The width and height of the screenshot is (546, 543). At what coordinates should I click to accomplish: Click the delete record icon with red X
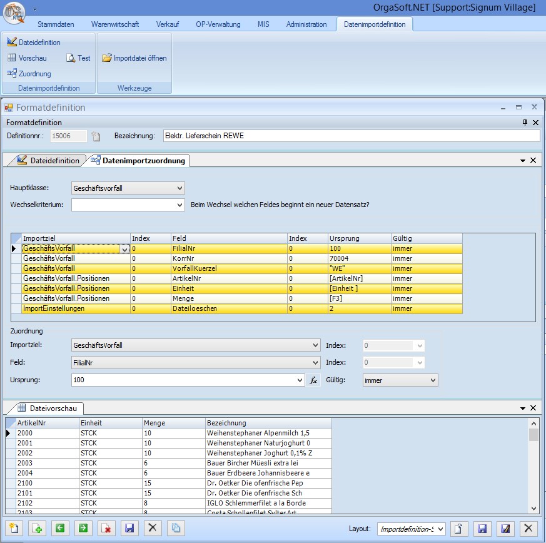click(106, 528)
